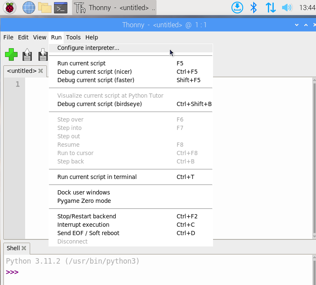Image resolution: width=316 pixels, height=285 pixels.
Task: Open the Bluetooth tray icon
Action: 254,8
